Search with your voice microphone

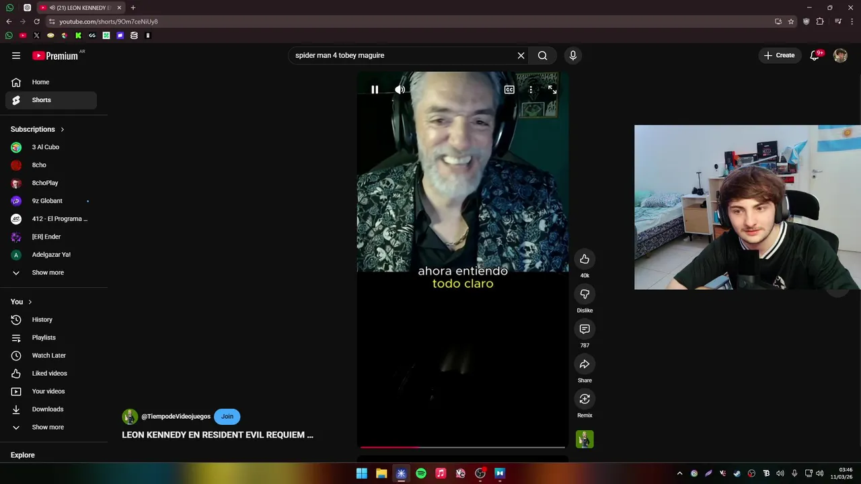click(572, 55)
